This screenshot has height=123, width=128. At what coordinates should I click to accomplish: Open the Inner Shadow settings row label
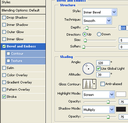click(x=17, y=25)
